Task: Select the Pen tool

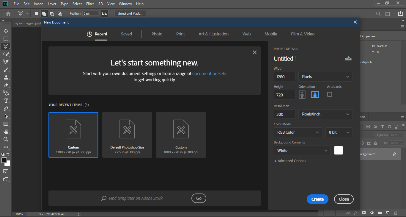Action: [6, 108]
